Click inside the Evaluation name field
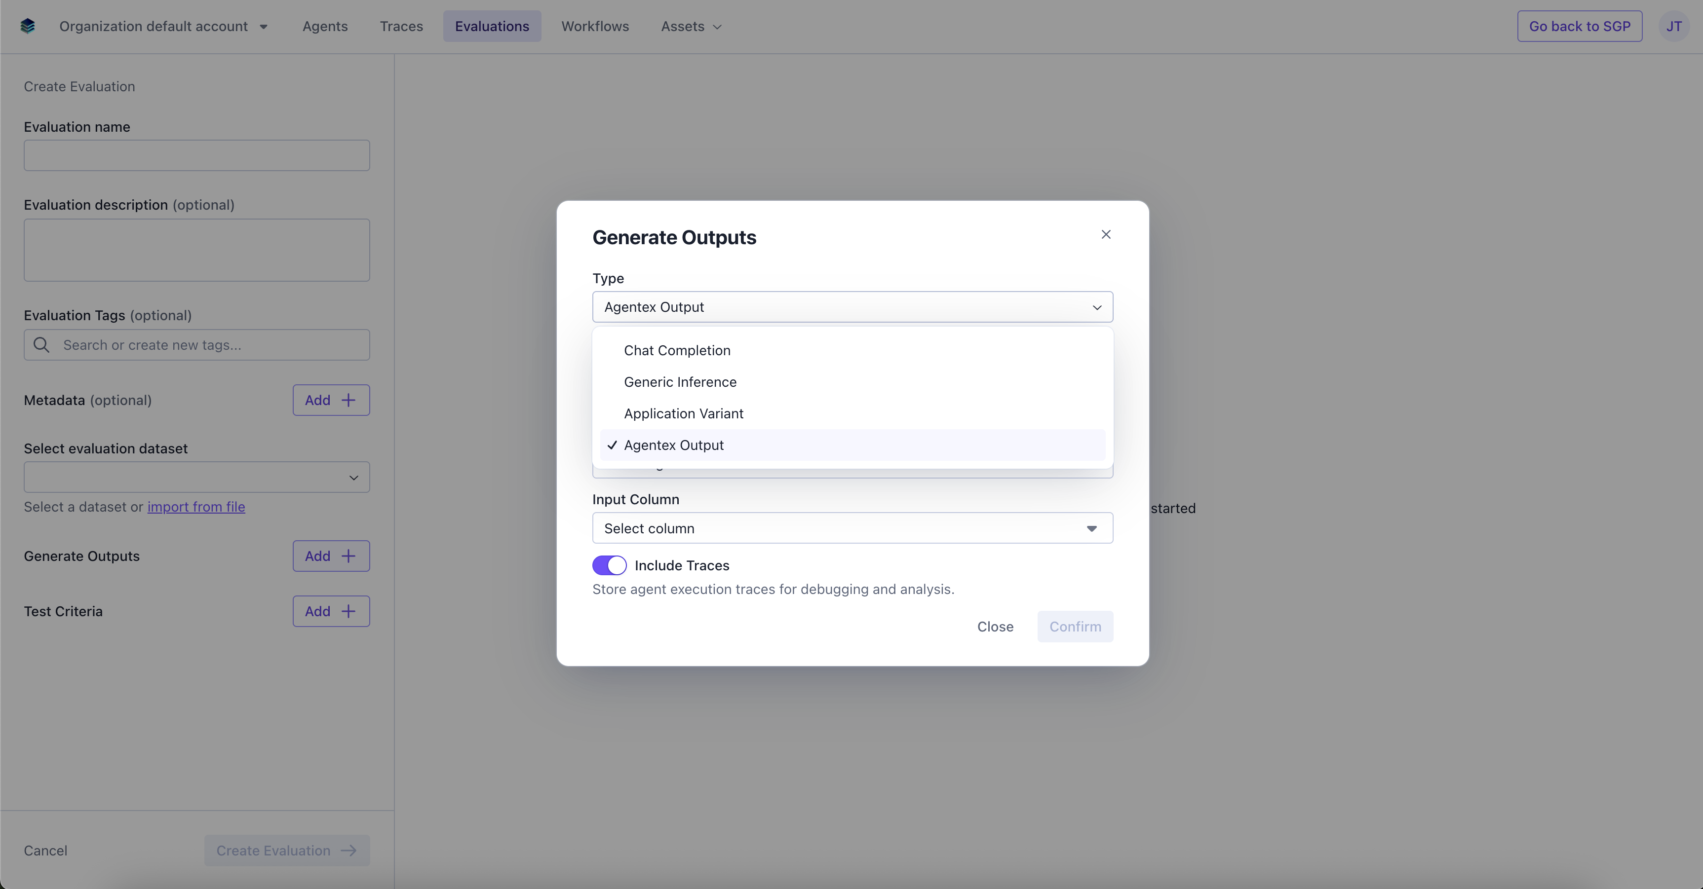The height and width of the screenshot is (889, 1703). (x=195, y=155)
